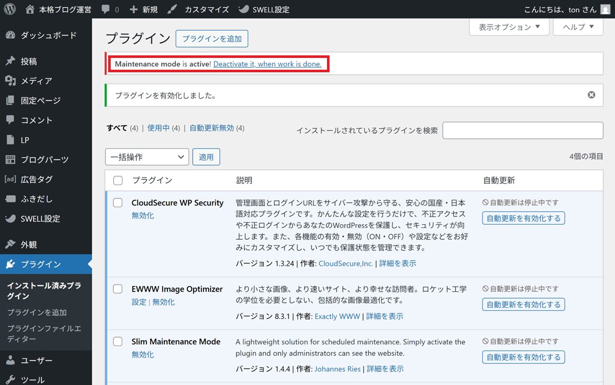
Task: Click the SWELL設定 icon in top bar
Action: pos(244,9)
